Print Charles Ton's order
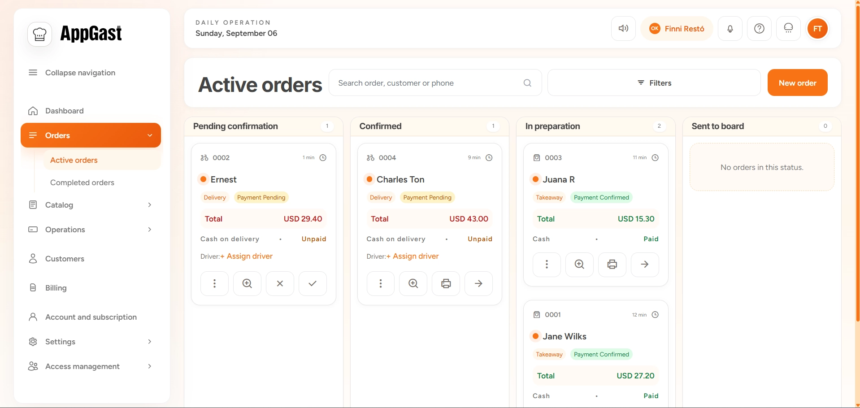The height and width of the screenshot is (408, 860). tap(446, 283)
